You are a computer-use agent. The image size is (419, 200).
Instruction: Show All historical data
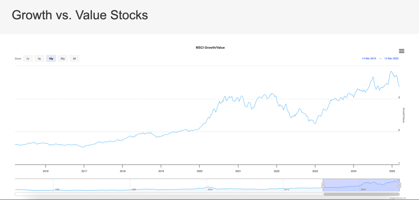click(x=74, y=59)
